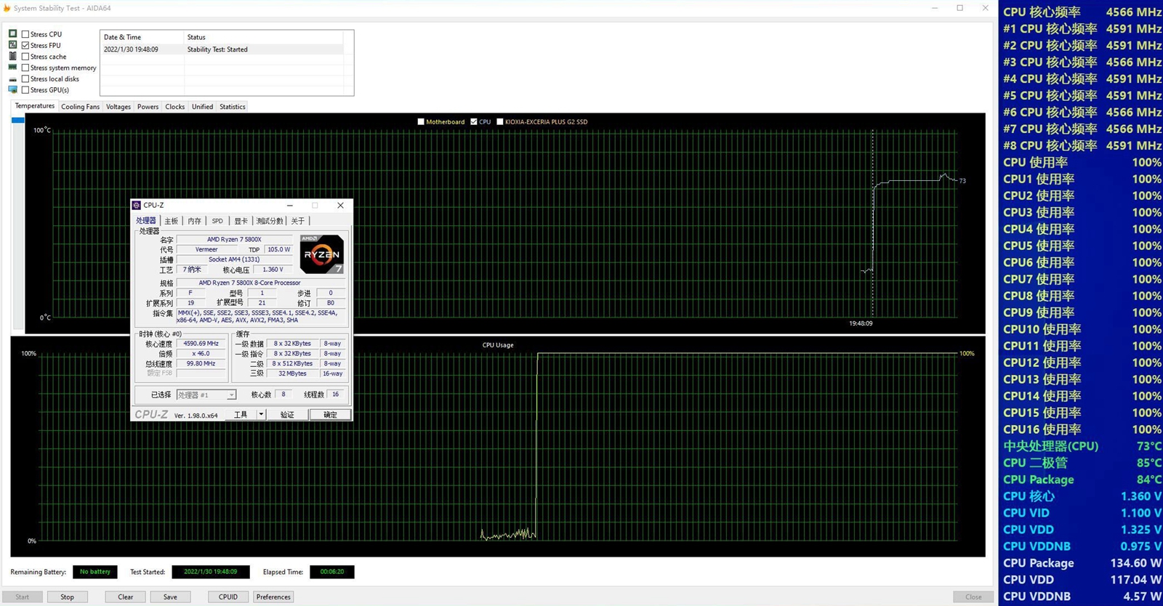Click the Save button
This screenshot has width=1163, height=606.
click(170, 597)
